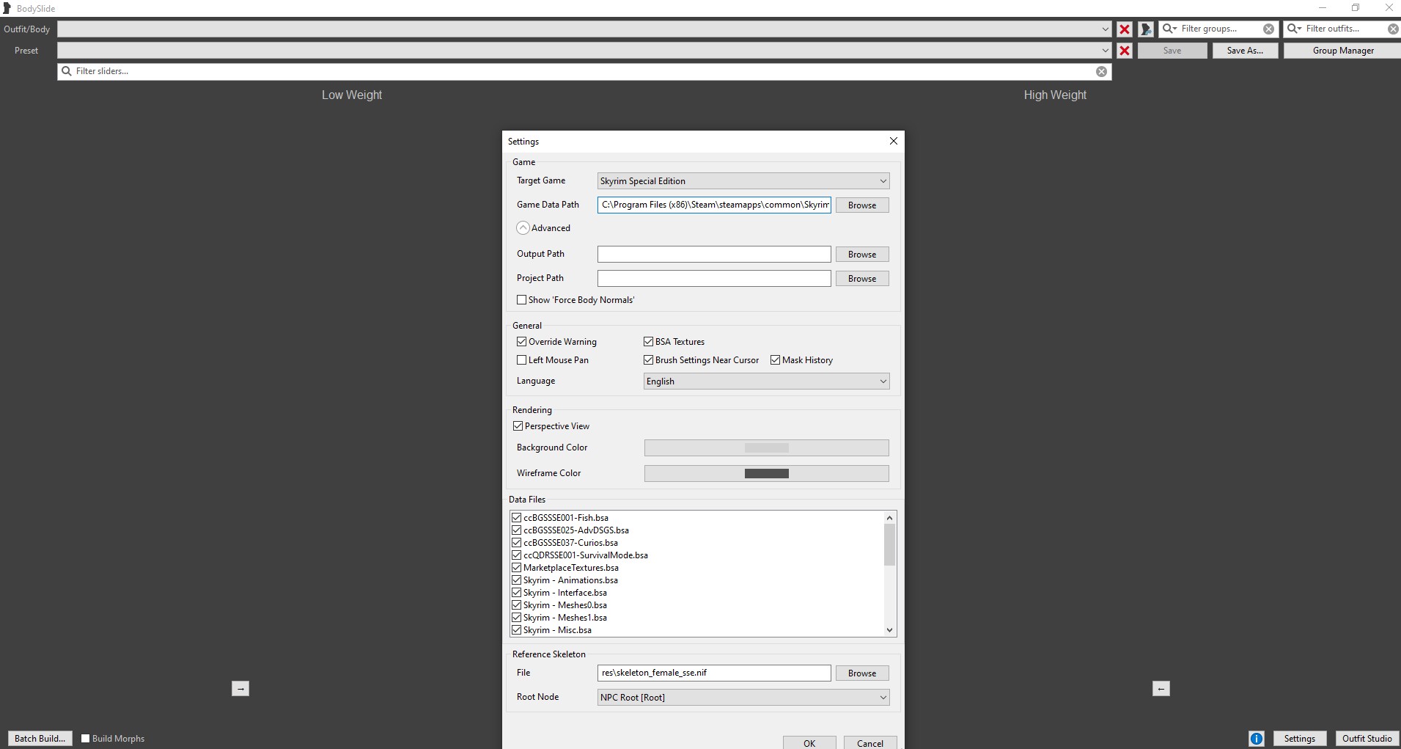The height and width of the screenshot is (749, 1401).
Task: Click the Save As... button
Action: point(1245,51)
